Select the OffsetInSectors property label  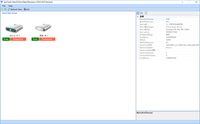pyautogui.click(x=147, y=43)
